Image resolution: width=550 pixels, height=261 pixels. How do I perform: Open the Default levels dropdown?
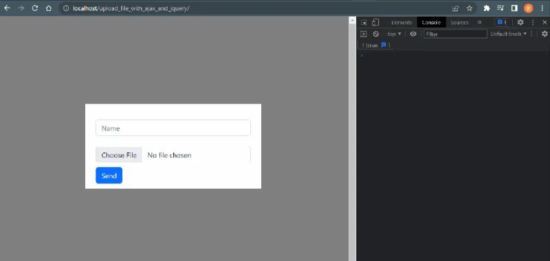[x=509, y=34]
